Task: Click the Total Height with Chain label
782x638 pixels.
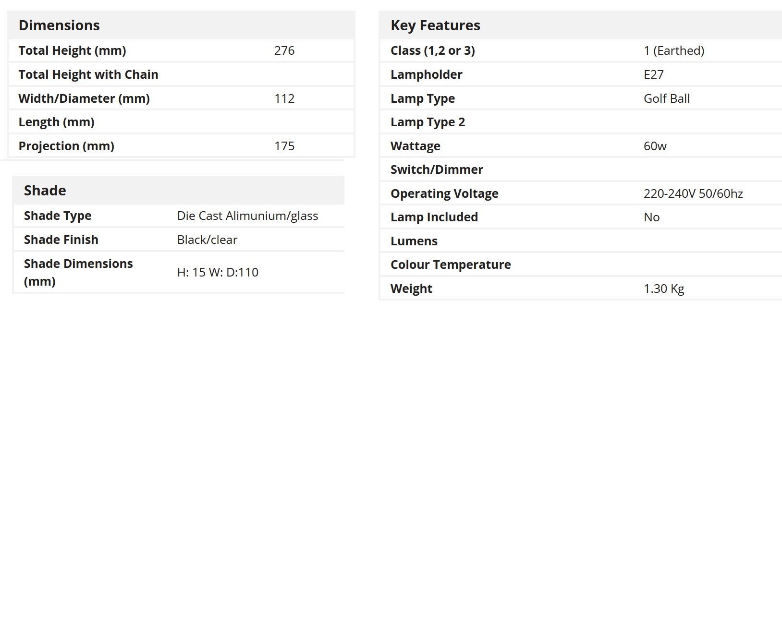Action: 88,74
